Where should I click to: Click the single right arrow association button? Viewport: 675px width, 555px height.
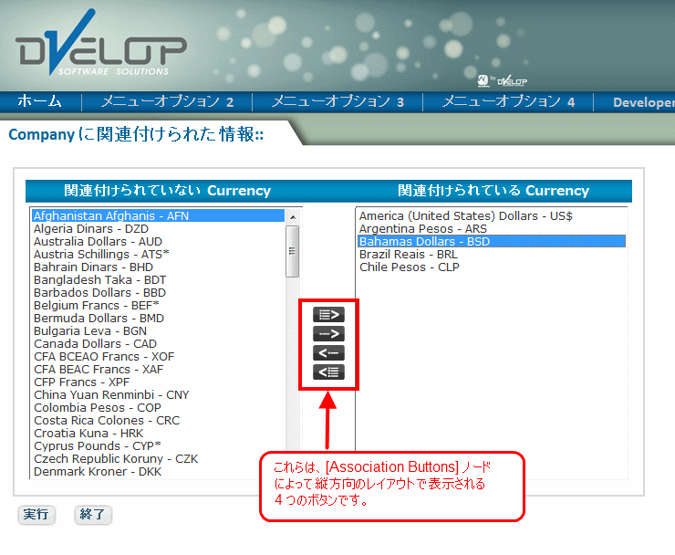328,334
